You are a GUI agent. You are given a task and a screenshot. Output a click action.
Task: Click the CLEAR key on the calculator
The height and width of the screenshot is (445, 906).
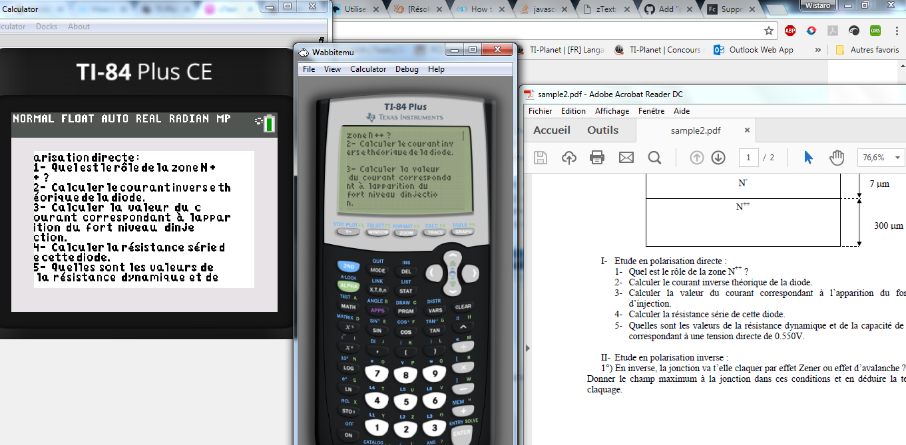463,307
